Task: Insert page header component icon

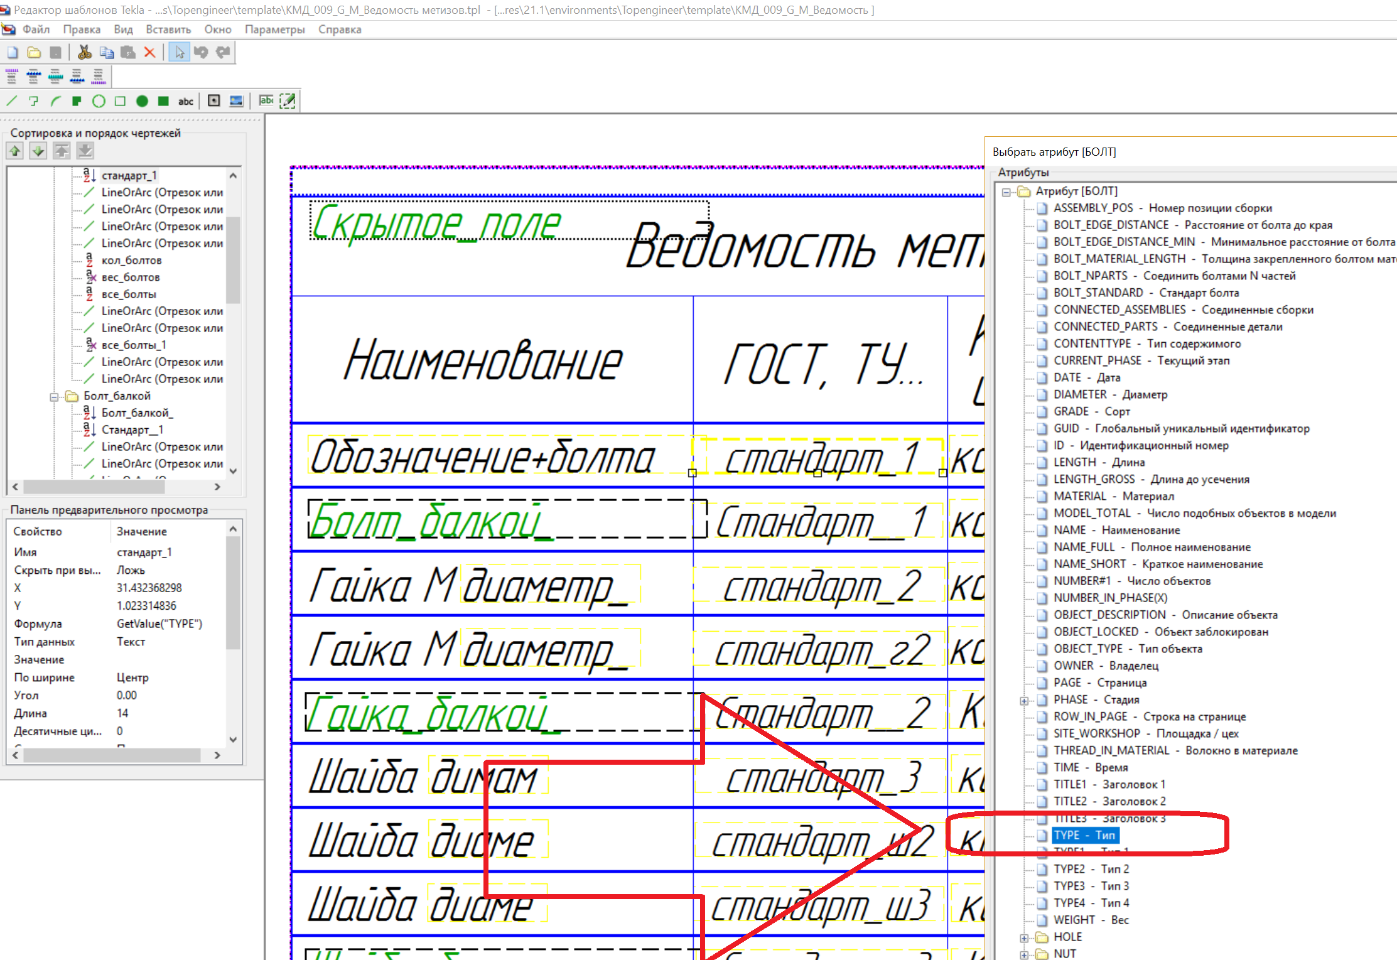Action: point(11,77)
